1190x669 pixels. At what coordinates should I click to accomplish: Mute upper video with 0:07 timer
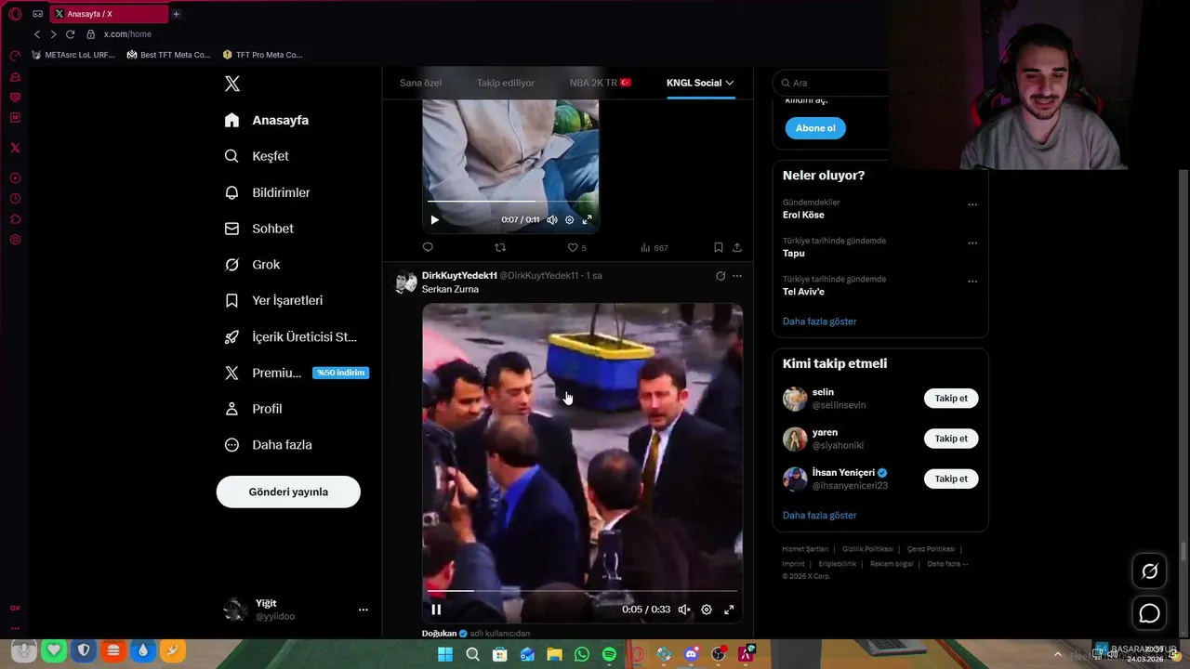pos(552,220)
